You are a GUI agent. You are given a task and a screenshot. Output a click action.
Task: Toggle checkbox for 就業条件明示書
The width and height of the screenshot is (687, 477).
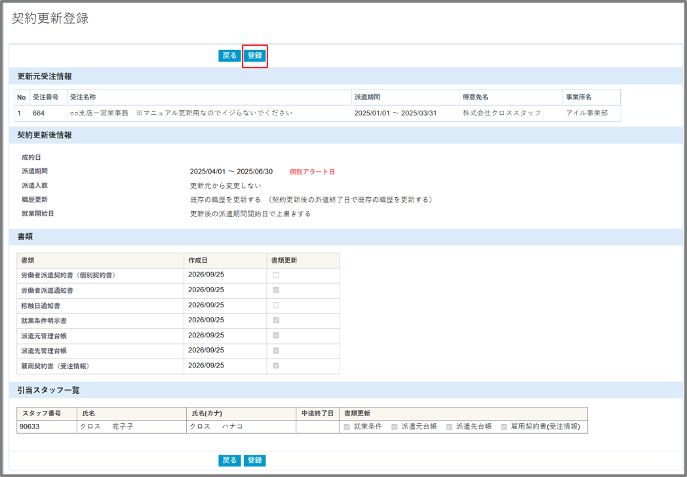click(276, 320)
